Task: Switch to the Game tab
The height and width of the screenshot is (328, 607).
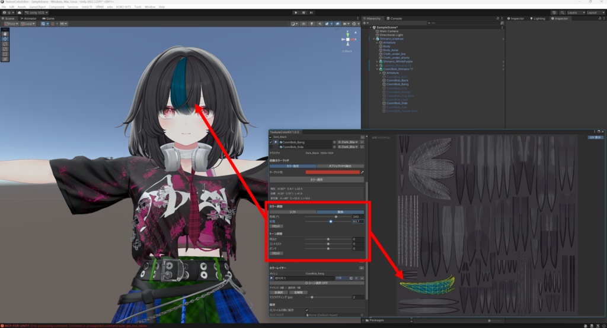Action: click(49, 18)
